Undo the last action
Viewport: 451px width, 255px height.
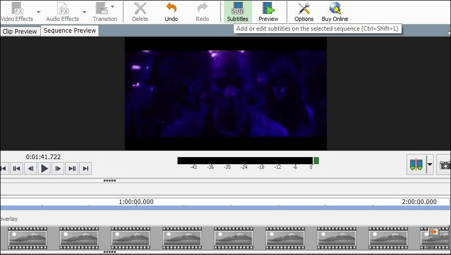coord(171,12)
